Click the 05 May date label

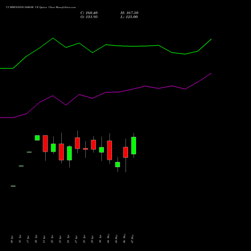coord(116,238)
